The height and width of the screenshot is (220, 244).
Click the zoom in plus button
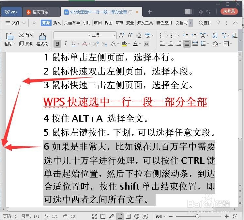pos(227,216)
